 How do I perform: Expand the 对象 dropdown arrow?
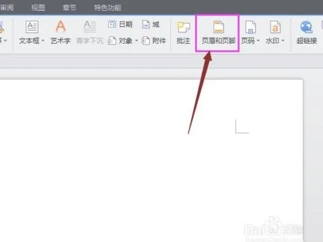pos(137,41)
